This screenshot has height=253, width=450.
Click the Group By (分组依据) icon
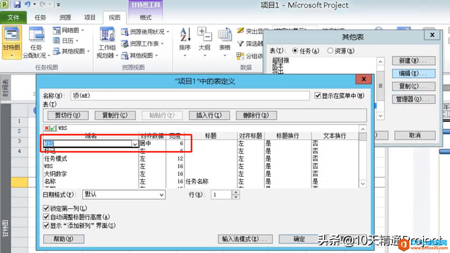240,56
